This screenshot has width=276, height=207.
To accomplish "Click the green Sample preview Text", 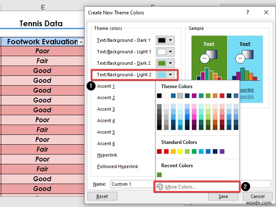I will point(209,44).
